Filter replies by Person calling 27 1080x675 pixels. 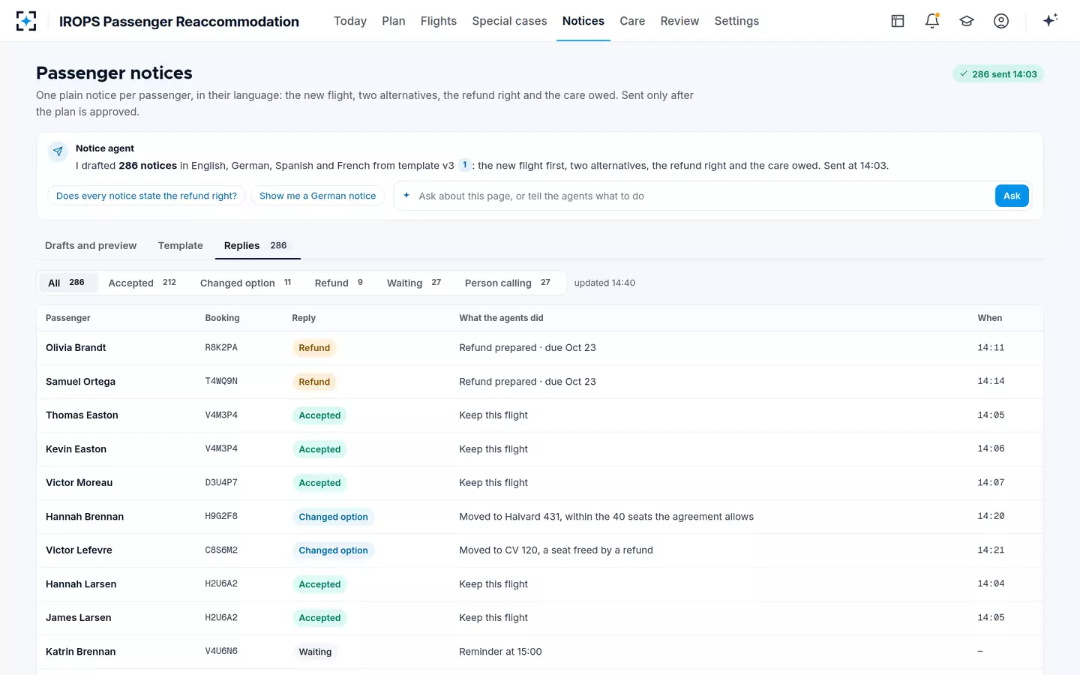tap(508, 283)
